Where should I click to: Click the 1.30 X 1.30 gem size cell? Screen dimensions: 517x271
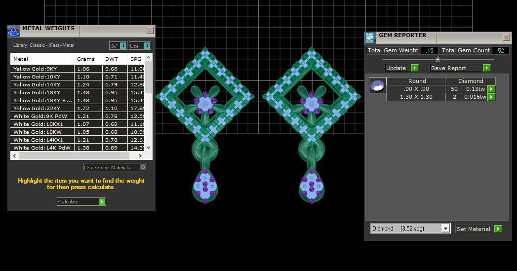[x=416, y=97]
